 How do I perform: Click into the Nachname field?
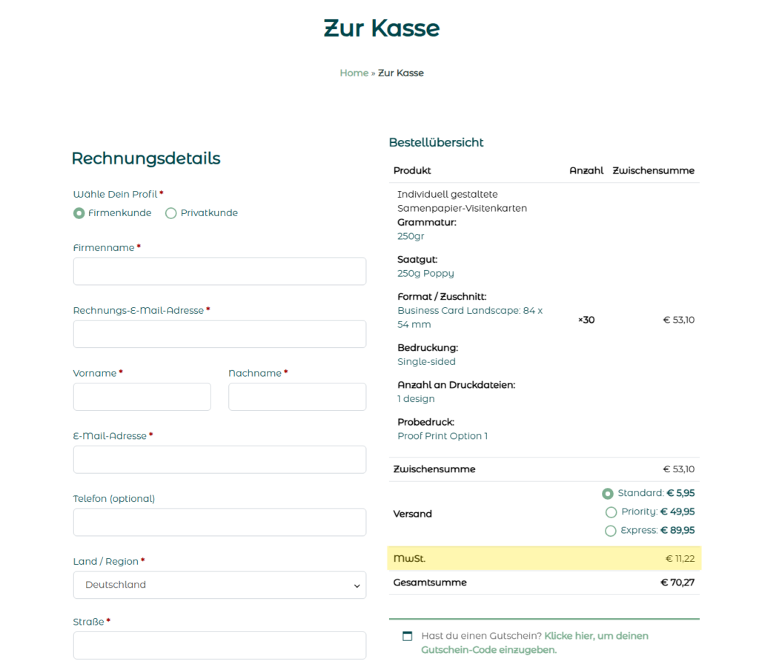[x=297, y=397]
